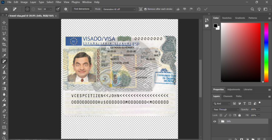Select the Polygonal Lasso tool
Viewport: 272px width, 140px height.
click(4, 33)
